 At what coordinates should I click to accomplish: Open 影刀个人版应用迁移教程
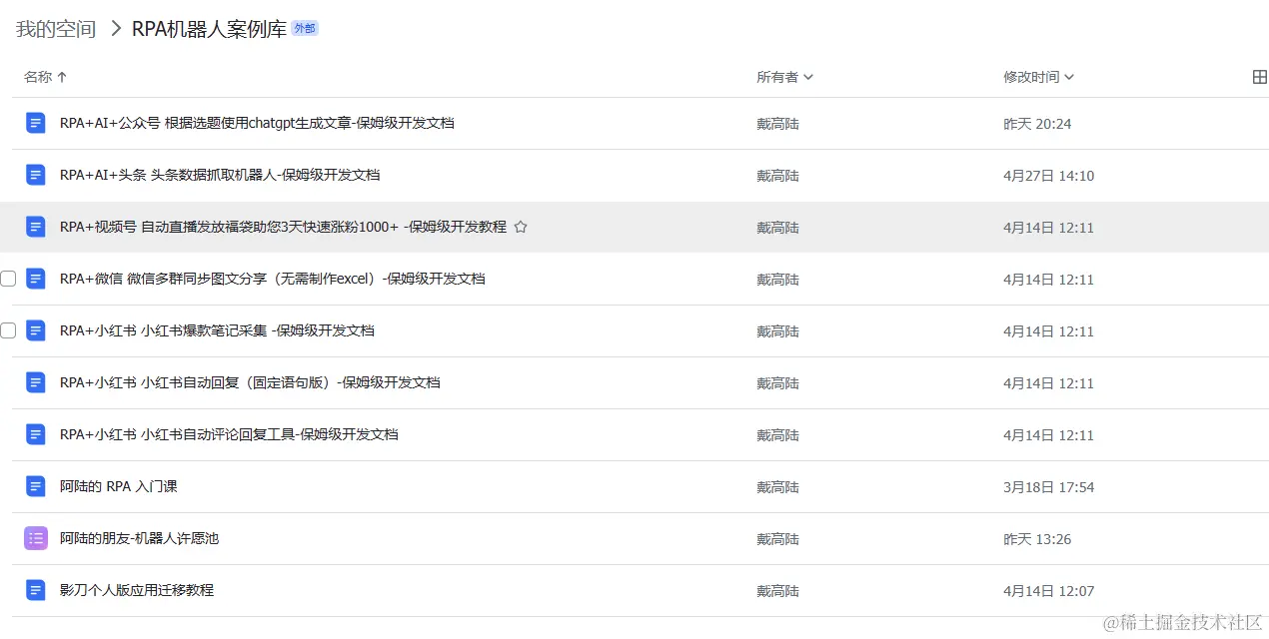[x=136, y=590]
